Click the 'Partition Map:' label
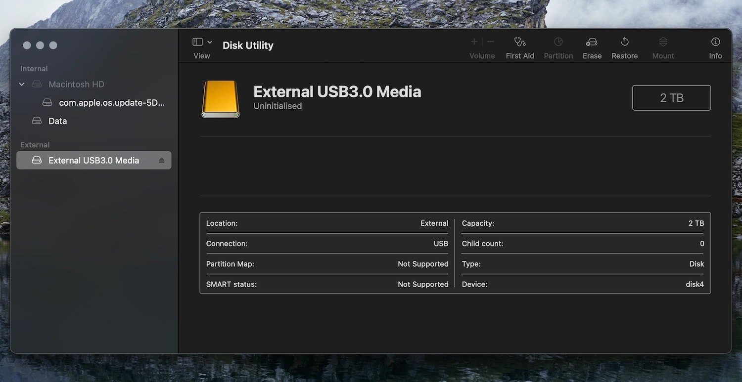 pos(230,264)
